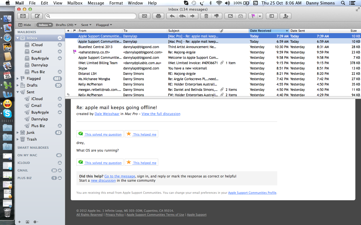The image size is (361, 225).
Task: Toggle the unread dot column header
Action: coord(68,31)
